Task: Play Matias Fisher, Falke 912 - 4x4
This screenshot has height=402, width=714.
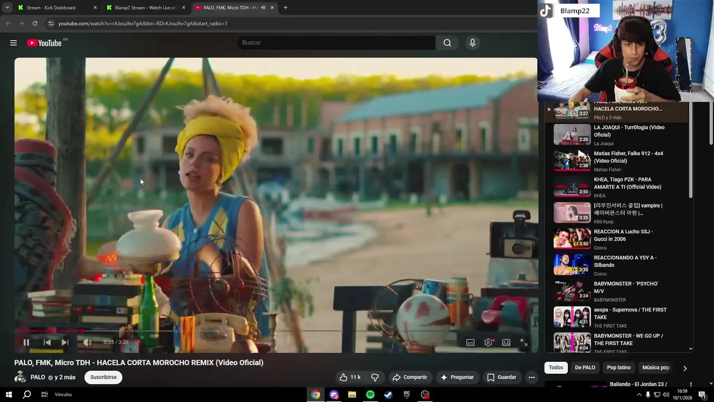Action: pos(617,161)
